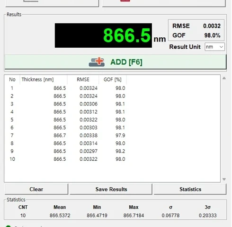
Task: Click the GOF value 98.2 in row 9
Action: coord(120,151)
